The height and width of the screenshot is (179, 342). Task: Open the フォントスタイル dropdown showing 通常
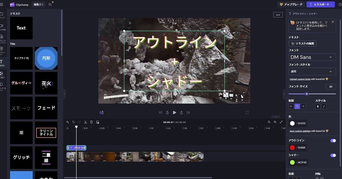(312, 71)
